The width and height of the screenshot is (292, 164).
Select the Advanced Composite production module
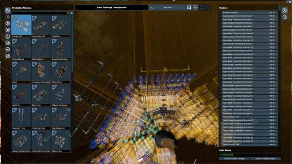coord(41,72)
